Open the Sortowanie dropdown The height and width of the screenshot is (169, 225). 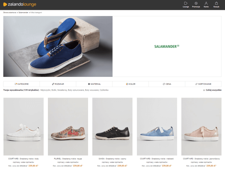coord(203,84)
